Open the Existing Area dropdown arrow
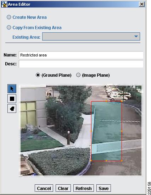Screen dimensions: 151x195 tap(136, 36)
